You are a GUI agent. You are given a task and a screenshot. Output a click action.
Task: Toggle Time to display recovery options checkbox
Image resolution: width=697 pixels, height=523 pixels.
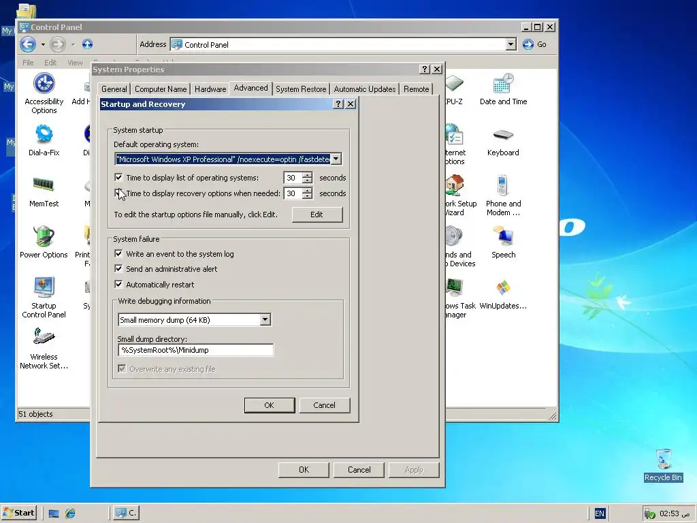118,193
